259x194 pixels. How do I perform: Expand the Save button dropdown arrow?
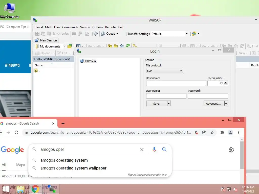(169, 104)
